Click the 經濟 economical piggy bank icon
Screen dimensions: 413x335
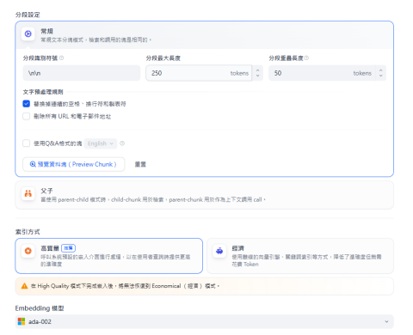pyautogui.click(x=219, y=251)
